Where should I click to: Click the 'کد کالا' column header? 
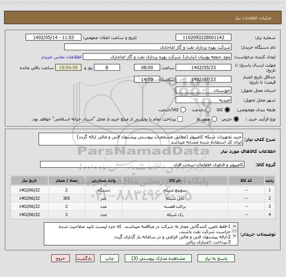pos(246,180)
